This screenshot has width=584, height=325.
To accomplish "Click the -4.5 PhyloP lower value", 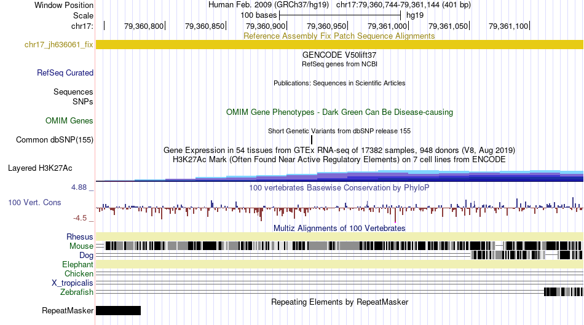I will 80,218.
